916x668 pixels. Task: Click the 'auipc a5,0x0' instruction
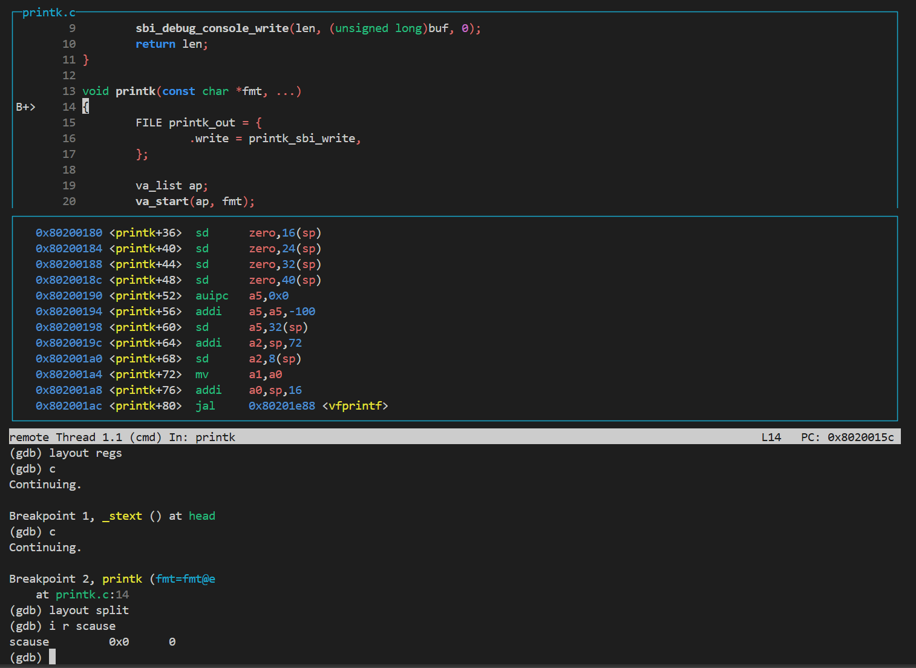click(x=242, y=296)
